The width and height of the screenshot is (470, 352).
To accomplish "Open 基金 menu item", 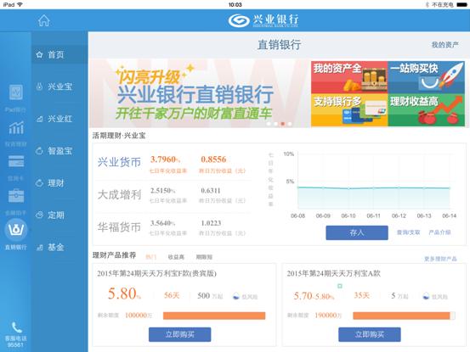I will pos(59,247).
